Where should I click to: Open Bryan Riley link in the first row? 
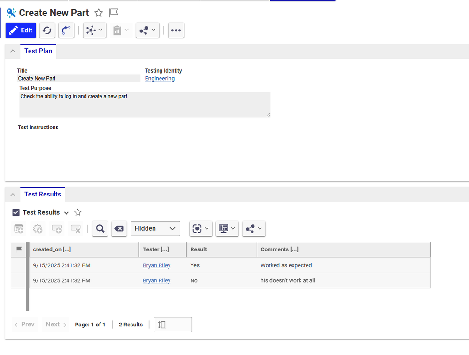156,265
